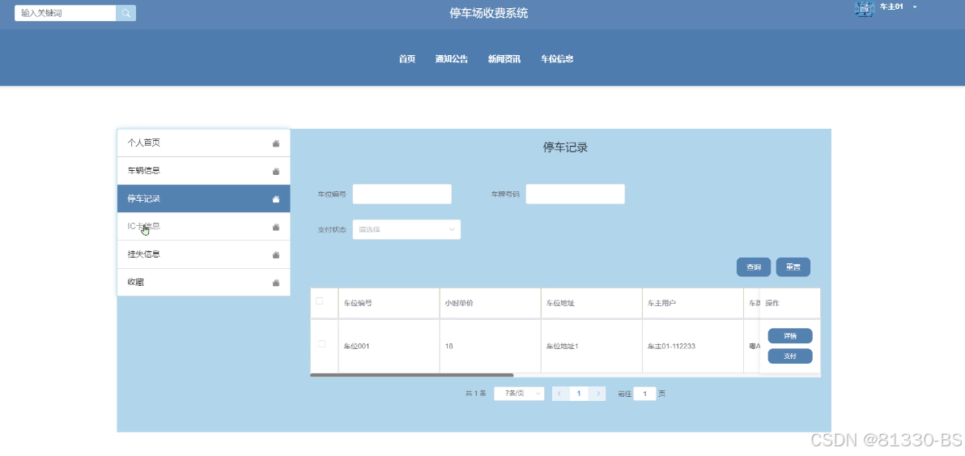Open the 支付状态 select dropdown

coord(406,229)
